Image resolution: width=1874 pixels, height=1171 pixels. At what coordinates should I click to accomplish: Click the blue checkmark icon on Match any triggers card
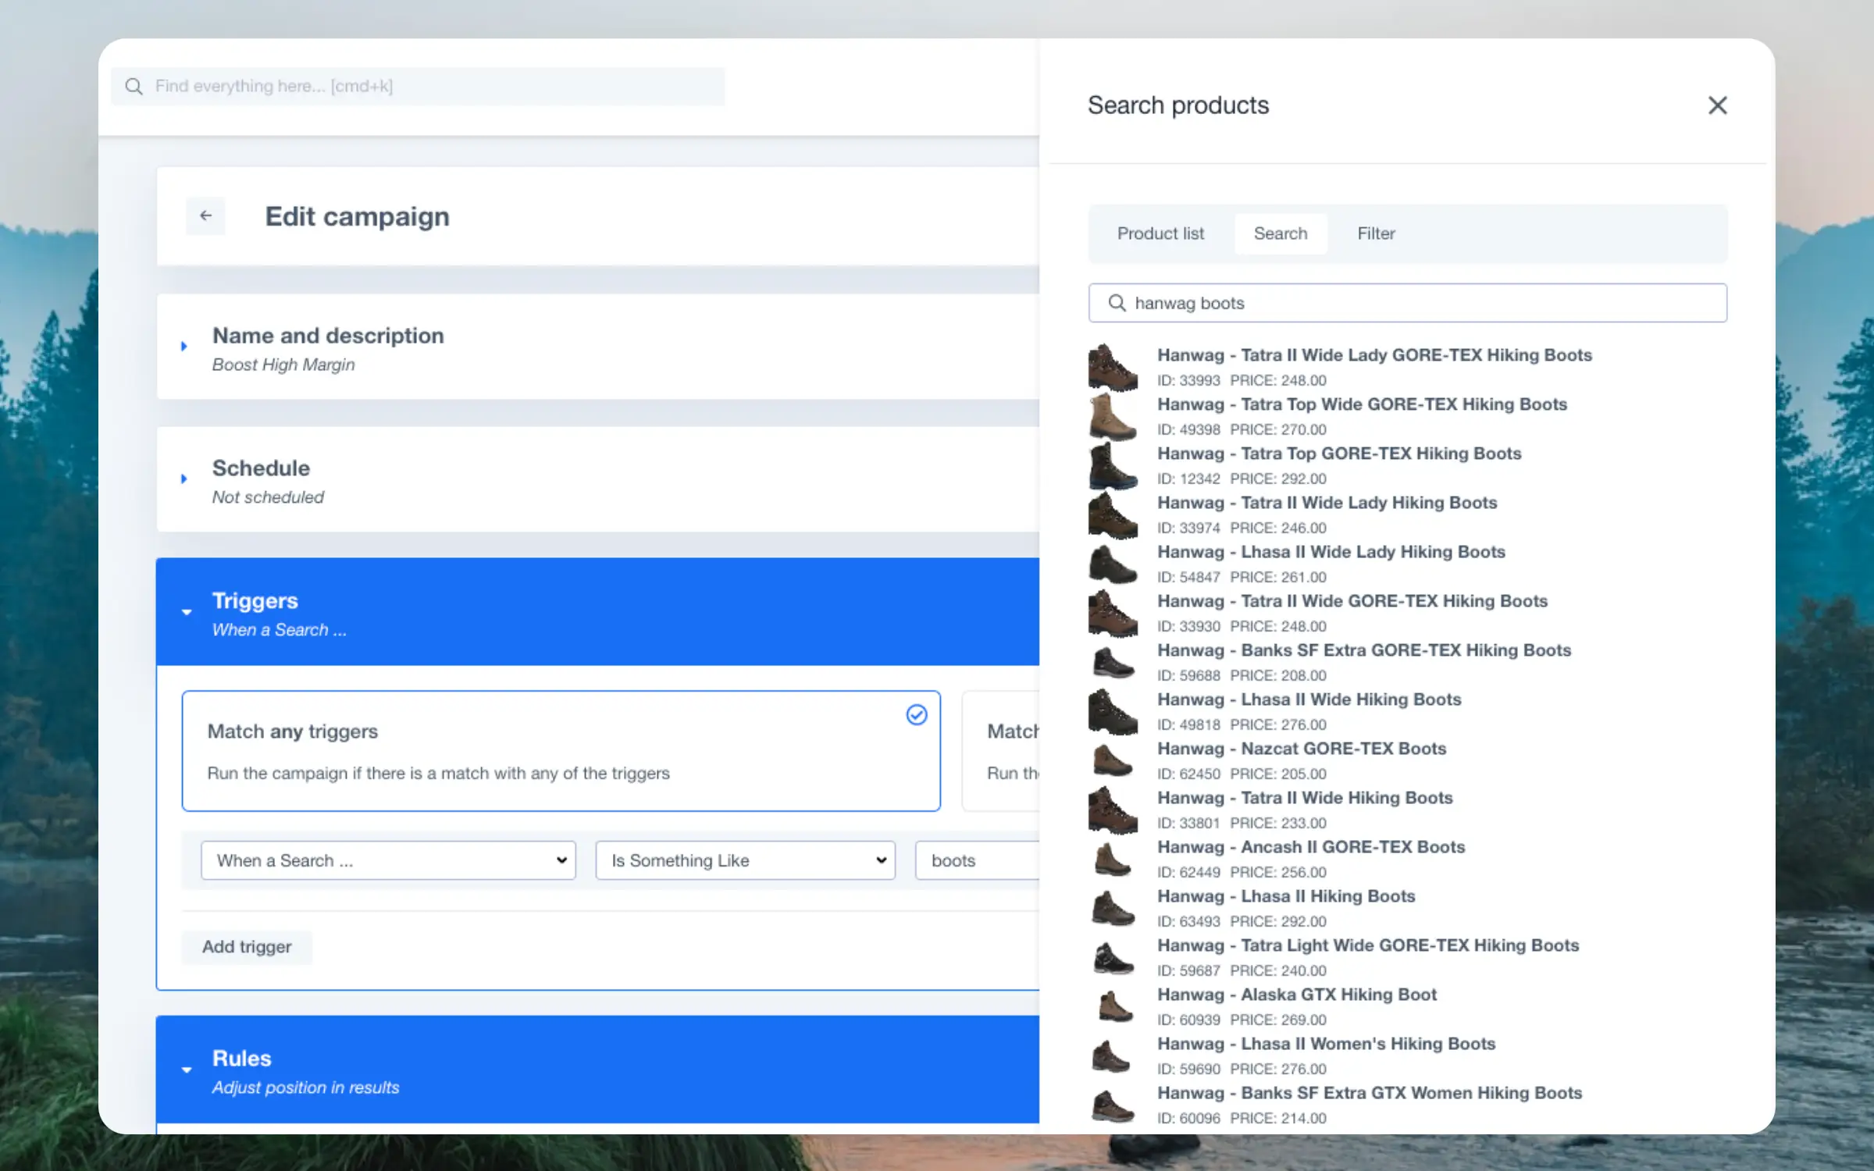916,715
